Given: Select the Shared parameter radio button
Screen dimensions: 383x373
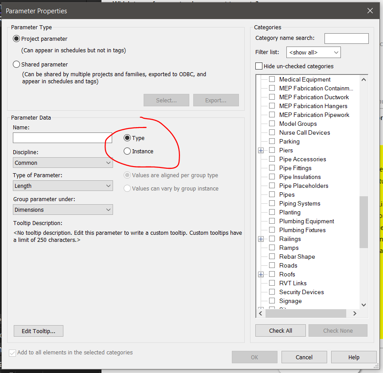Looking at the screenshot, I should point(16,64).
